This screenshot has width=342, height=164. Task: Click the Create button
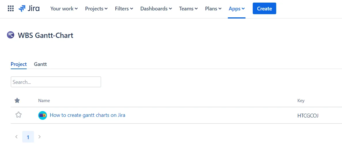click(x=264, y=8)
